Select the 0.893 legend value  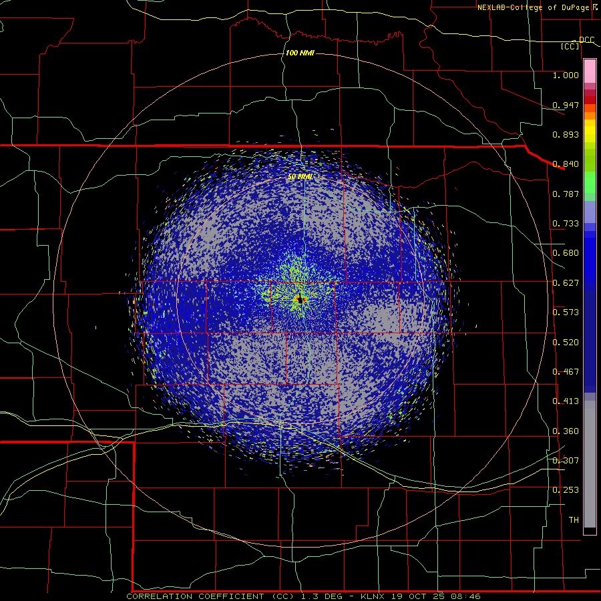pos(566,134)
